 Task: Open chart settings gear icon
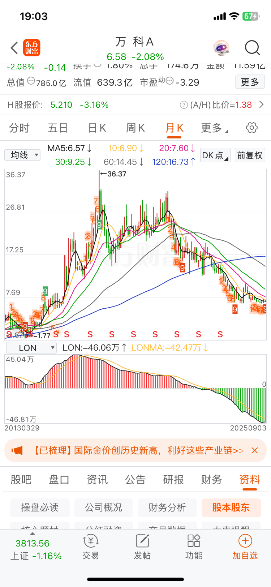pyautogui.click(x=251, y=128)
